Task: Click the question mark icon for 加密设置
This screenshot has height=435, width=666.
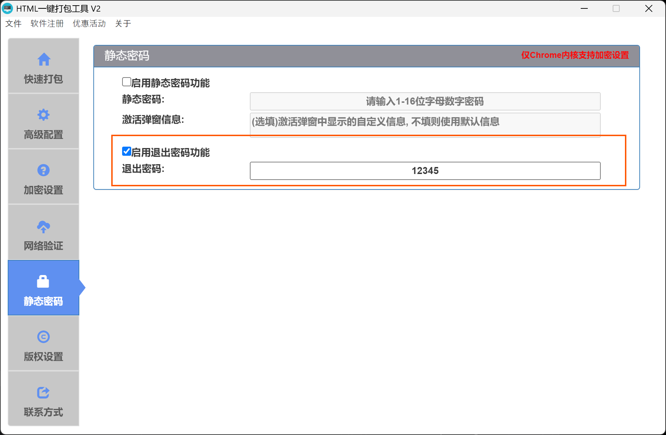Action: pyautogui.click(x=44, y=170)
